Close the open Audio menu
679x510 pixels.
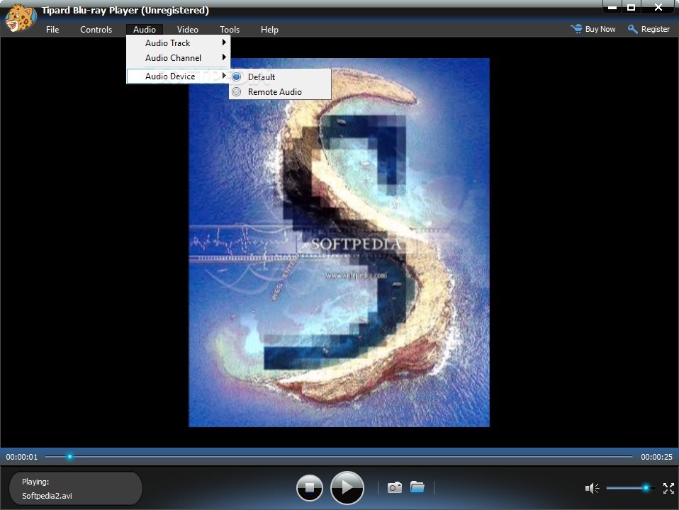click(x=145, y=30)
